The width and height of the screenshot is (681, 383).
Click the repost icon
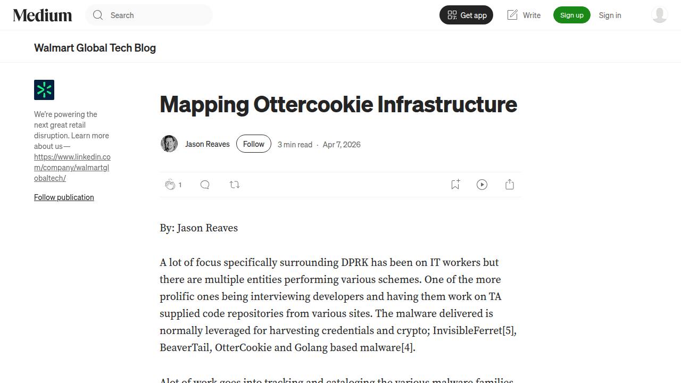click(x=235, y=185)
